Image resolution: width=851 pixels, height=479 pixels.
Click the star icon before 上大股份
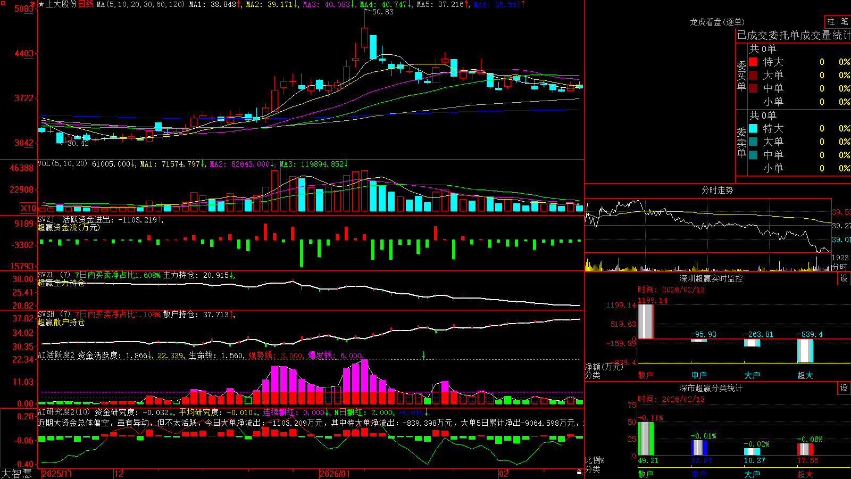click(41, 4)
